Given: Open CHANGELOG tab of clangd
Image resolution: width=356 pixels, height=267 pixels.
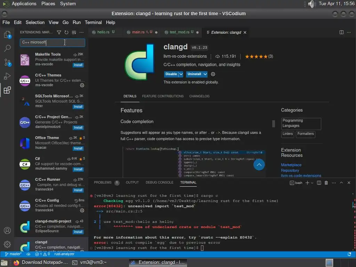Looking at the screenshot, I should [x=199, y=96].
